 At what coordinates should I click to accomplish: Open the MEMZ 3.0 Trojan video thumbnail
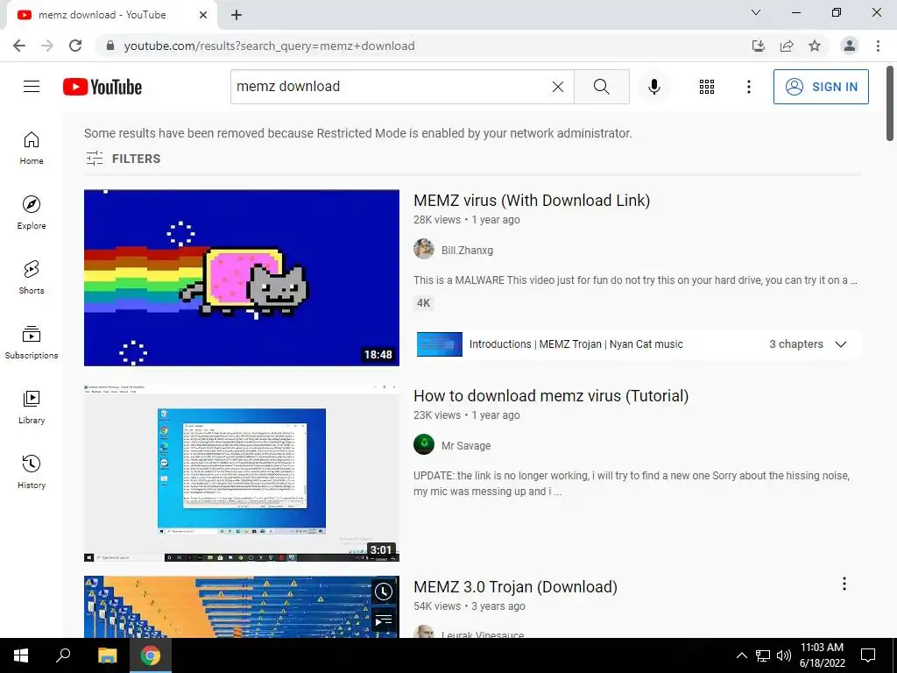242,606
